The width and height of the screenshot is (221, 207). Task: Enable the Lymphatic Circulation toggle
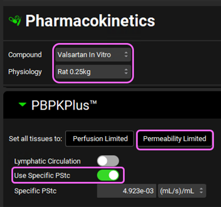pos(108,161)
